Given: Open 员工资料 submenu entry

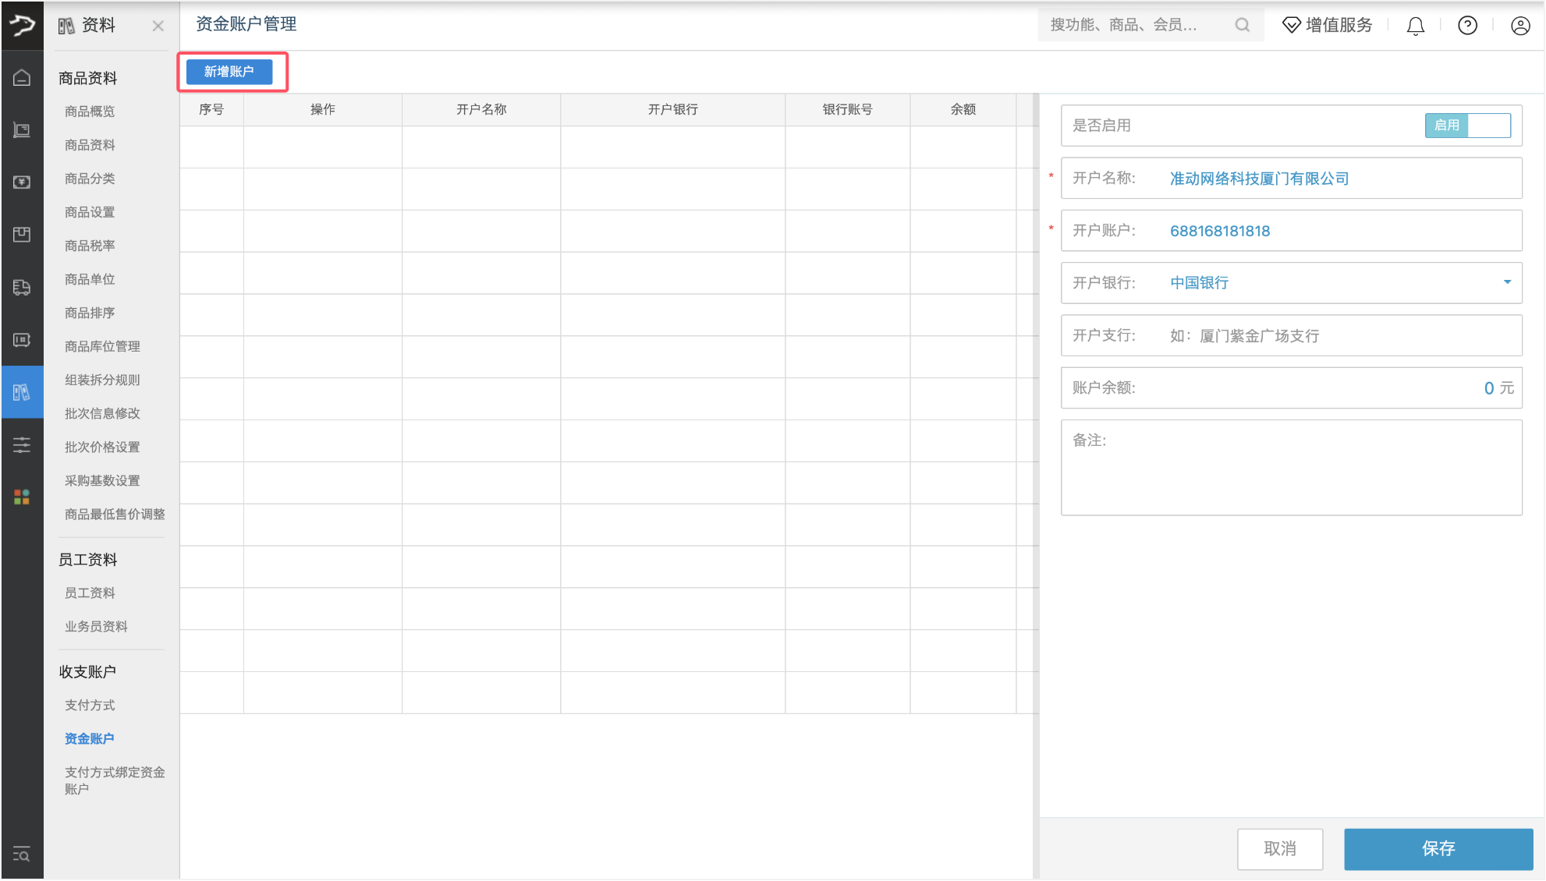Looking at the screenshot, I should pos(90,593).
